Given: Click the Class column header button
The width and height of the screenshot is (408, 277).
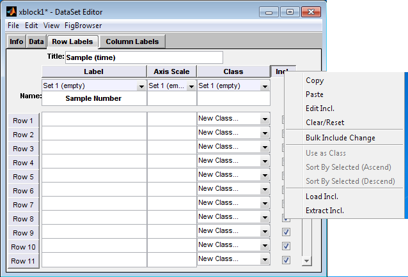Looking at the screenshot, I should coord(233,71).
